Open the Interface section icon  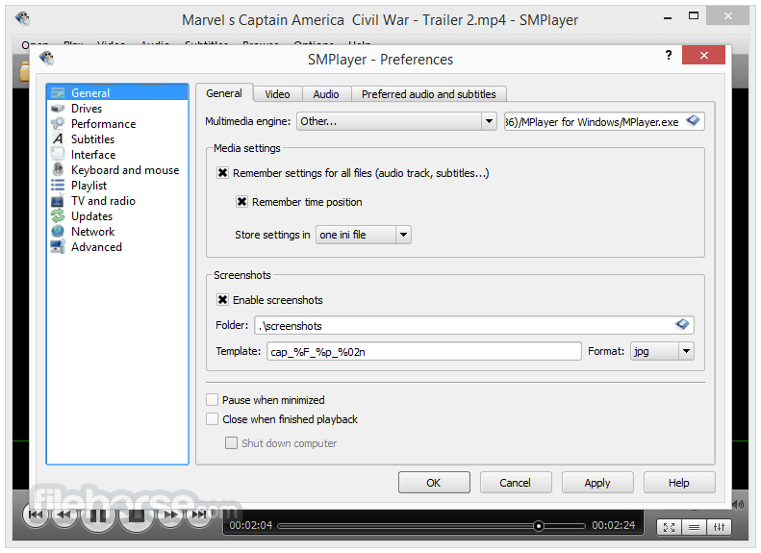(x=58, y=155)
